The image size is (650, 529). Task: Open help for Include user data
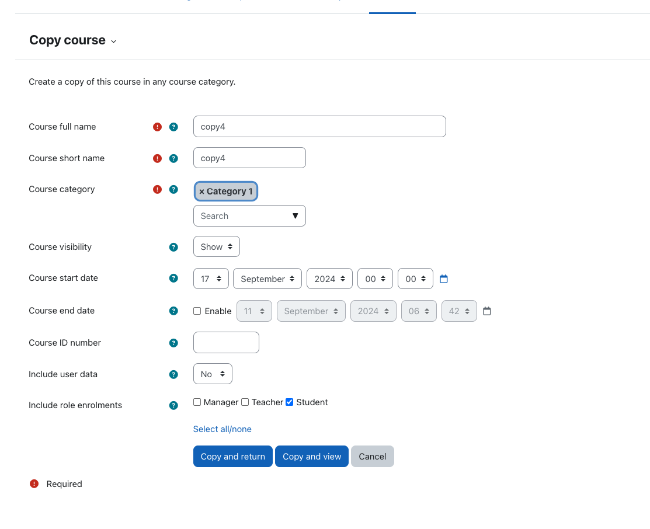pos(173,374)
